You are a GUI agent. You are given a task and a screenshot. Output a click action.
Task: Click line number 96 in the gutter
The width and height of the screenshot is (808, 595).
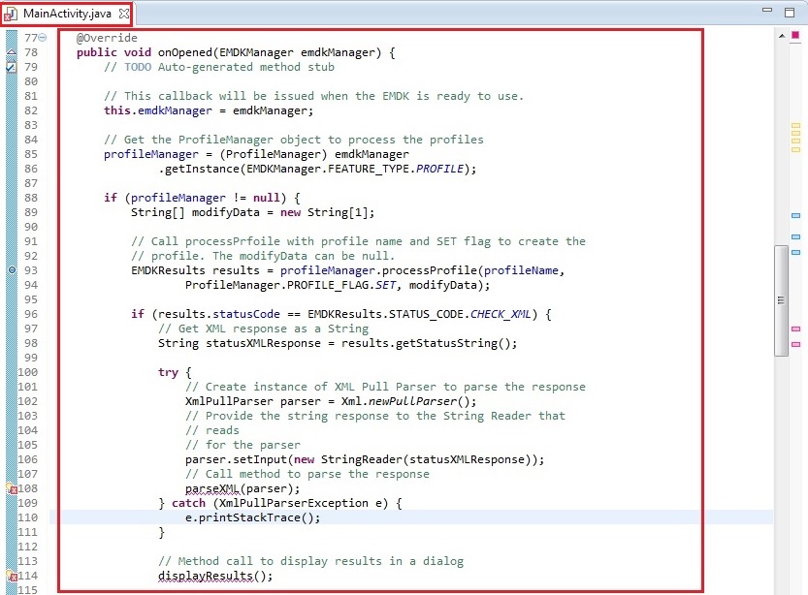tap(29, 314)
